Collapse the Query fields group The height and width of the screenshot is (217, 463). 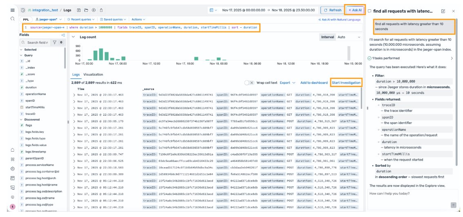click(x=21, y=55)
